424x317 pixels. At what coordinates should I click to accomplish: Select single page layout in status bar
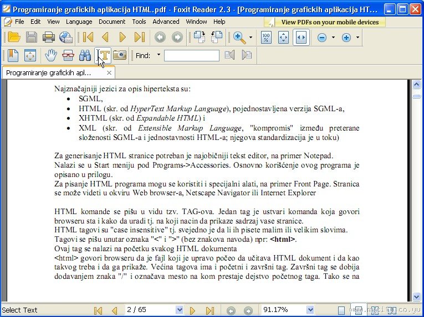pos(341,310)
